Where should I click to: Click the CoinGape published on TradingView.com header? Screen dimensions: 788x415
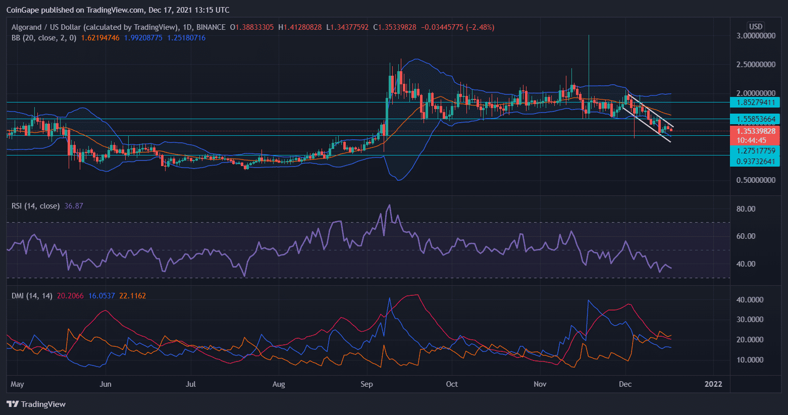118,10
